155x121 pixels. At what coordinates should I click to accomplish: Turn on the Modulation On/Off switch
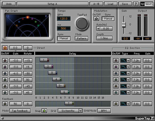point(96,19)
